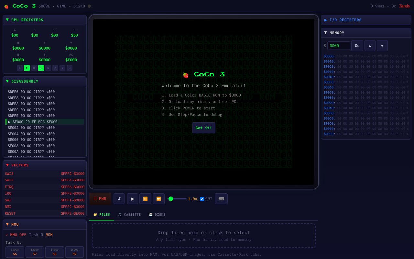Toggle the Z condition code flag

55,68
